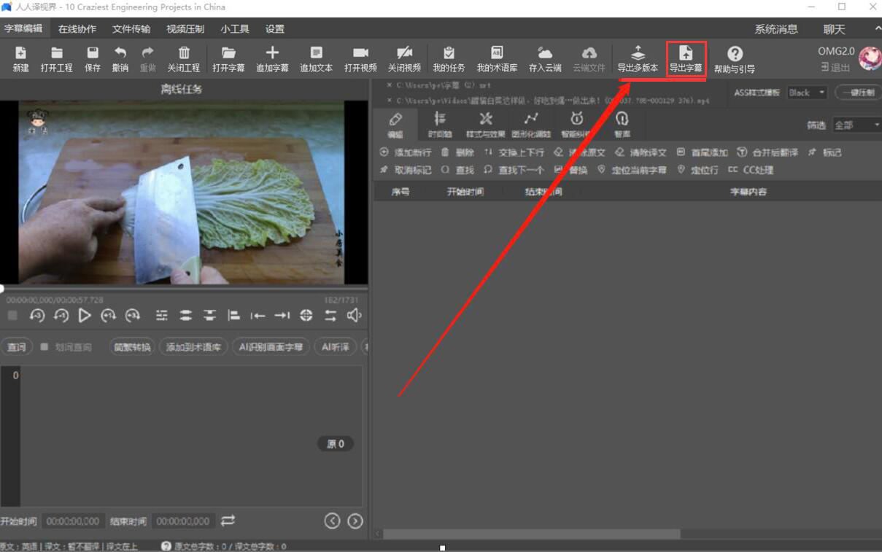The width and height of the screenshot is (882, 552).
Task: Click the 一键压制 button
Action: pos(857,93)
